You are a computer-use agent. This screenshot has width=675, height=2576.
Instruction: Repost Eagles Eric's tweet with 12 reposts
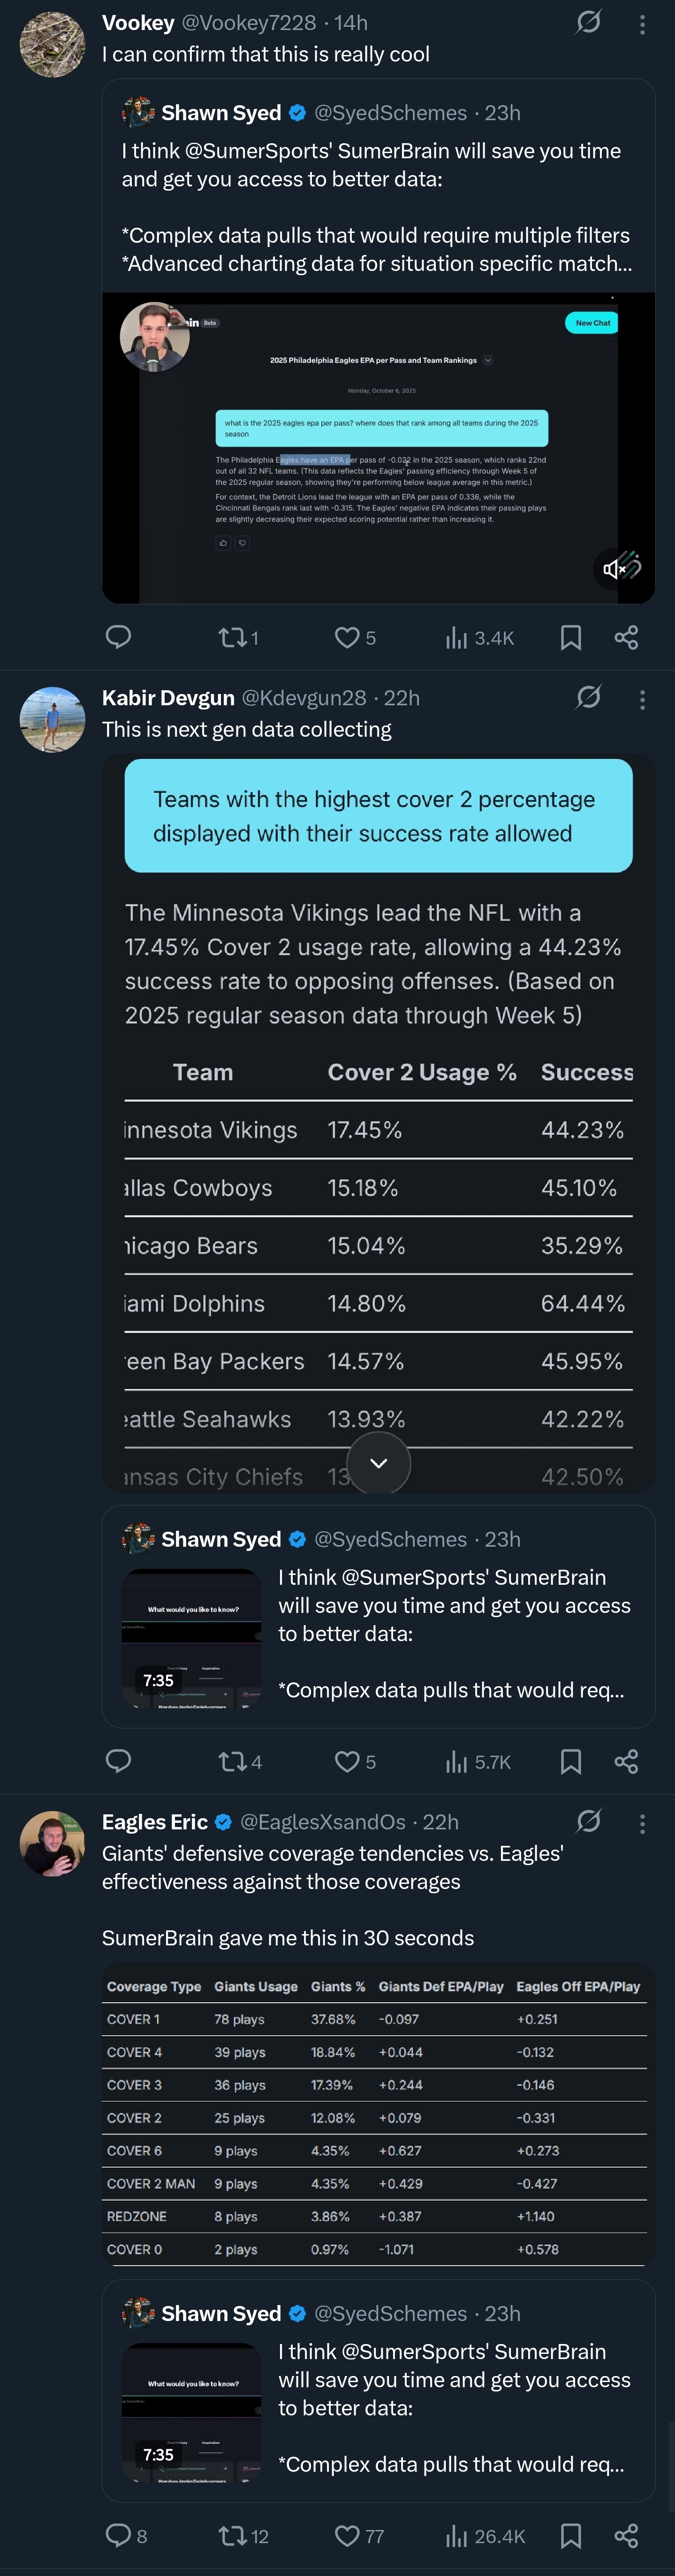click(243, 2536)
